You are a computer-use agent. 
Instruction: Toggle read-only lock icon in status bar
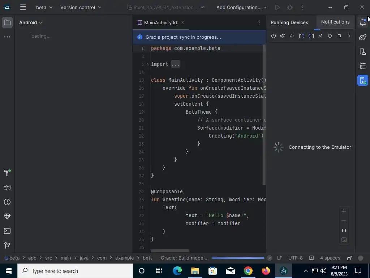(349, 258)
